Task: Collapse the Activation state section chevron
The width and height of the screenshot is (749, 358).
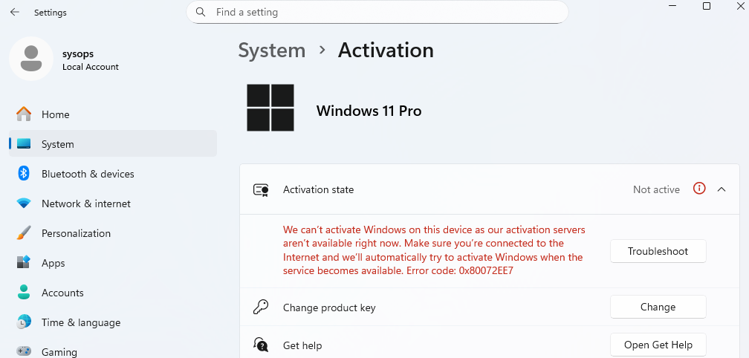Action: 721,189
